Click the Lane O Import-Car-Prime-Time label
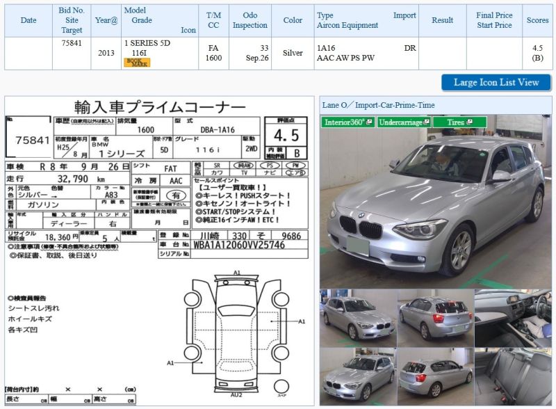This screenshot has width=556, height=409. [x=378, y=106]
